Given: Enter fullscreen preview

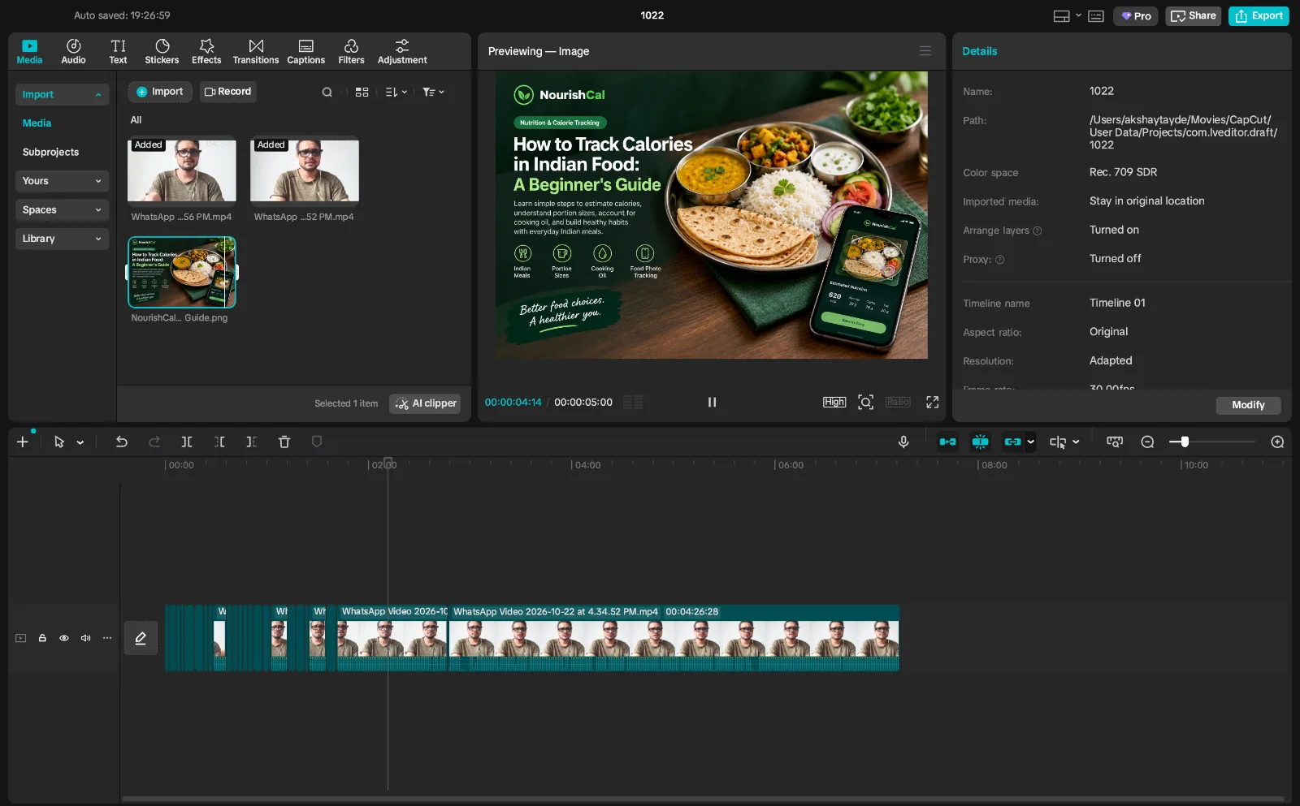Looking at the screenshot, I should pos(932,402).
